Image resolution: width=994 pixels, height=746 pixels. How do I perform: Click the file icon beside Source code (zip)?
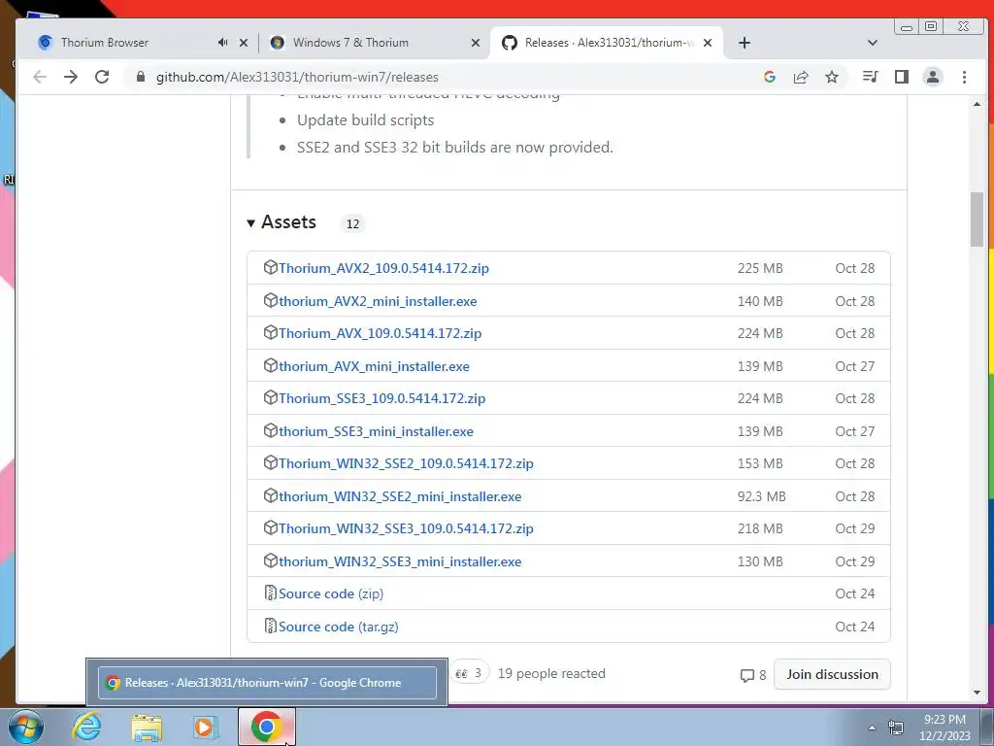click(x=270, y=593)
